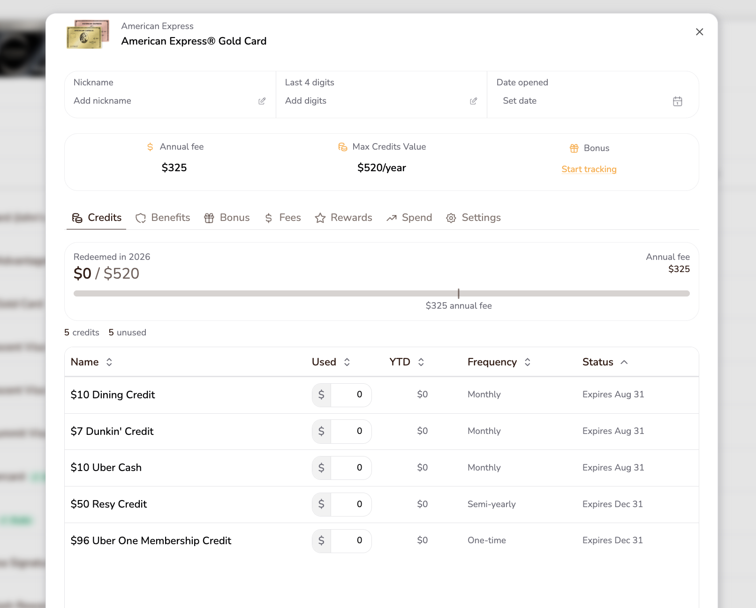Click the Amex Gold Card thumbnail image
This screenshot has width=756, height=608.
[x=88, y=34]
